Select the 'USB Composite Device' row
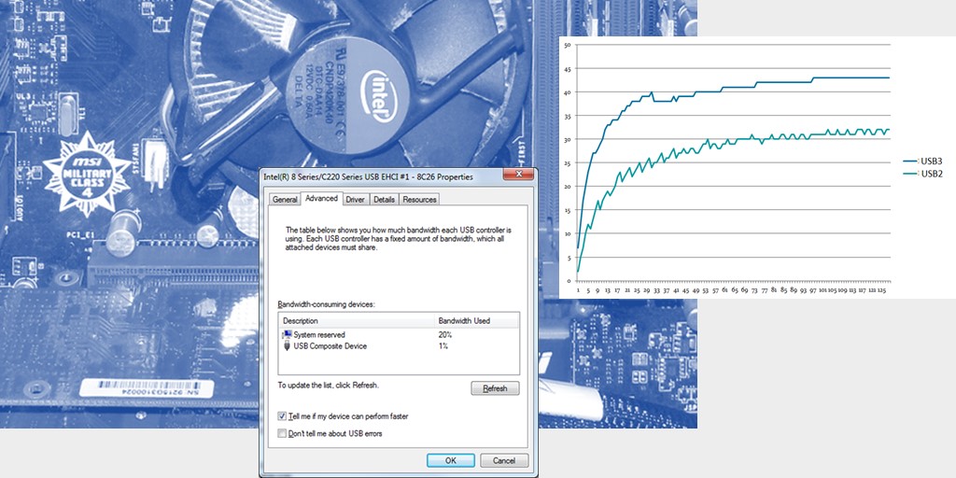Screen dimensions: 956x478 (x=399, y=345)
